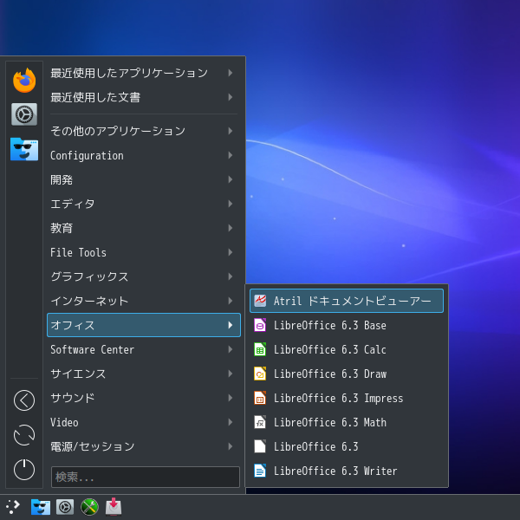520x520 pixels.
Task: Open the 最近使用したアプリケーション menu entry
Action: click(144, 73)
